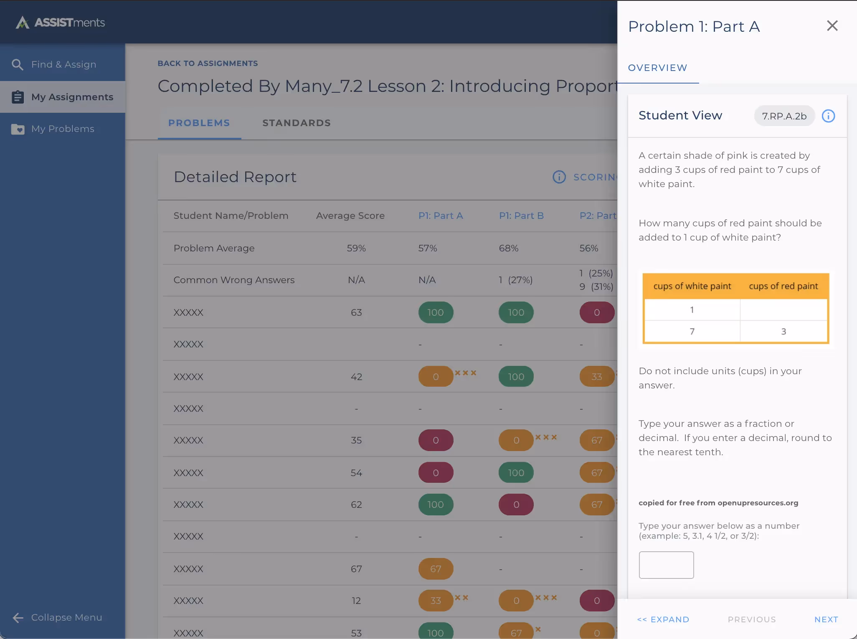Screen dimensions: 857x639
Task: Switch to the STANDARDS tab
Action: pyautogui.click(x=296, y=123)
